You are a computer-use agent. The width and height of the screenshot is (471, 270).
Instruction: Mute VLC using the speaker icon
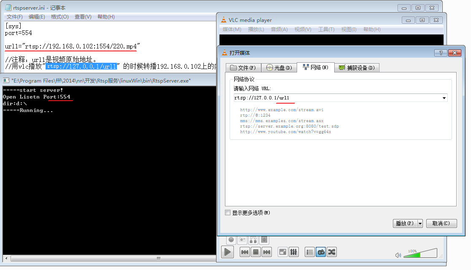tap(398, 255)
